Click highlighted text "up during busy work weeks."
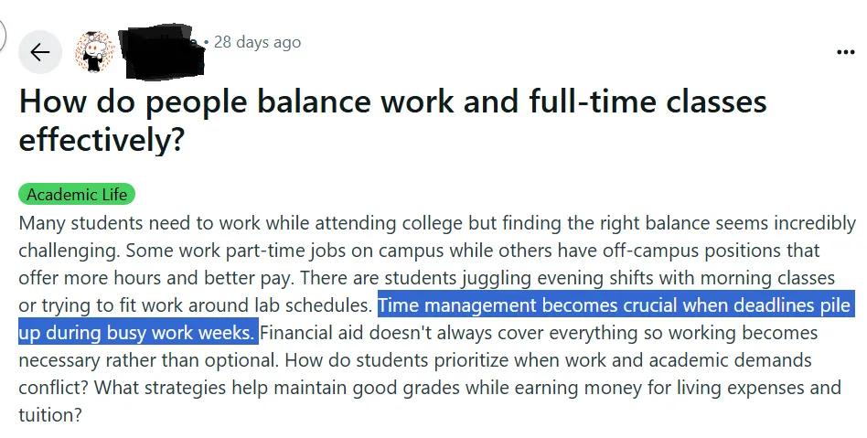The width and height of the screenshot is (867, 438). click(137, 332)
